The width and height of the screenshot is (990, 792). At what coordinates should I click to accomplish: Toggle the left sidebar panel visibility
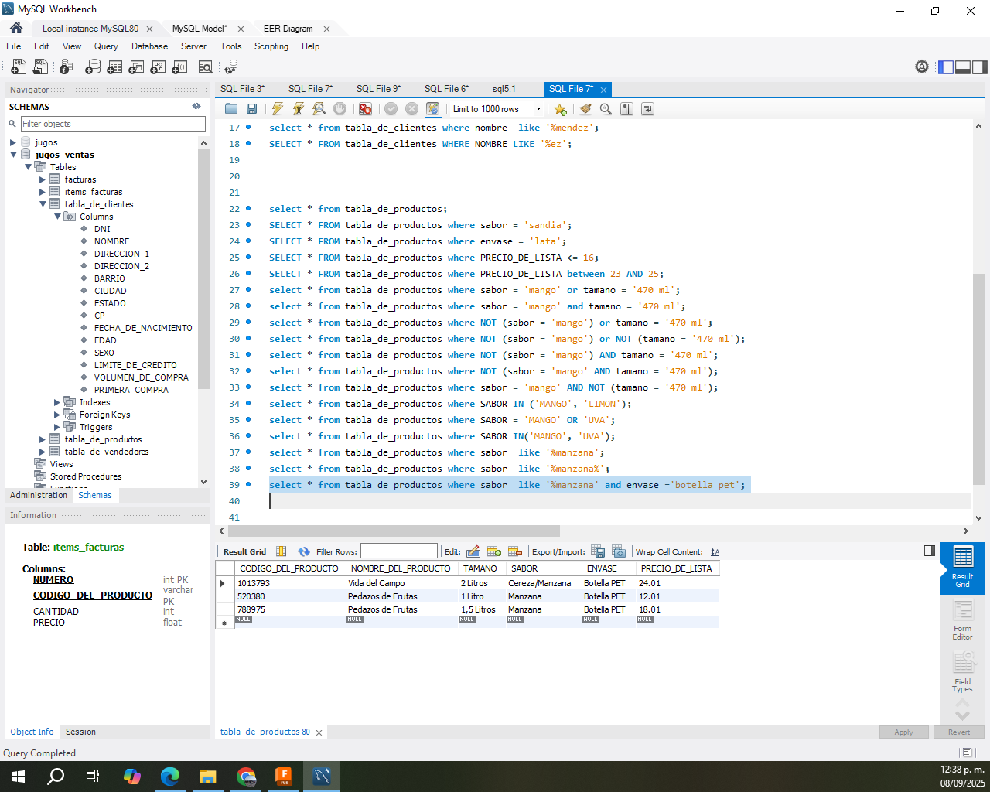pyautogui.click(x=946, y=67)
